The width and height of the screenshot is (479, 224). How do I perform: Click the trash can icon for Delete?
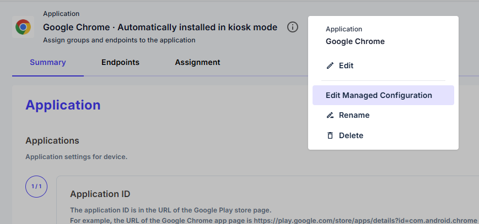coord(330,135)
